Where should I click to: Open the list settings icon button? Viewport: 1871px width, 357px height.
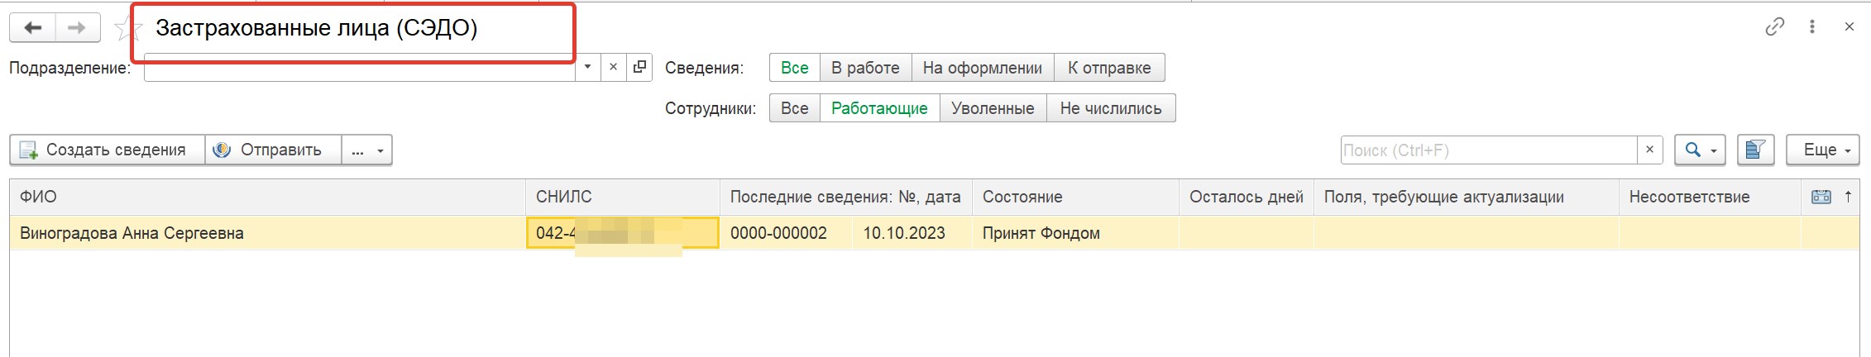1755,150
